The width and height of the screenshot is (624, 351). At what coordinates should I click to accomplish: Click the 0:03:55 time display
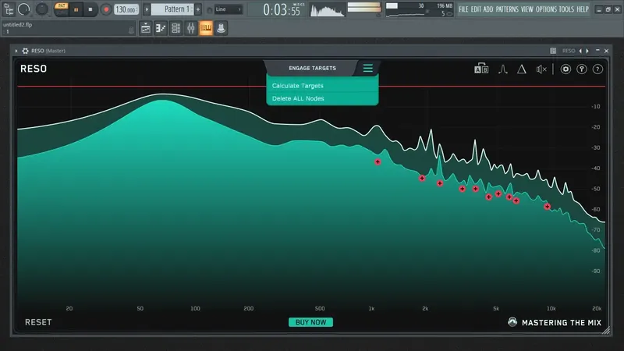(282, 10)
